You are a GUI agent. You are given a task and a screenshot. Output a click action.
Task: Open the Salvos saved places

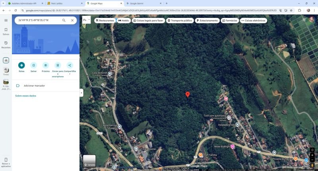click(6, 31)
